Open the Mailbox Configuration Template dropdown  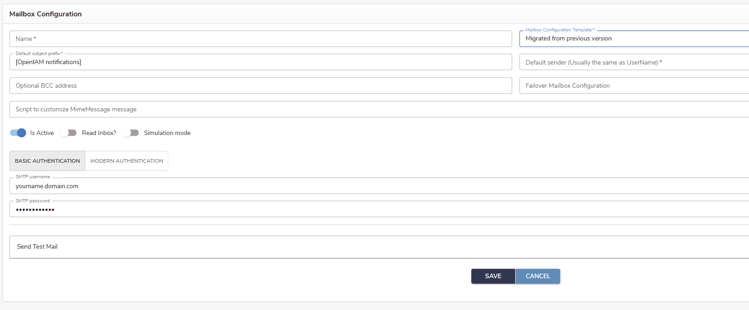(634, 39)
